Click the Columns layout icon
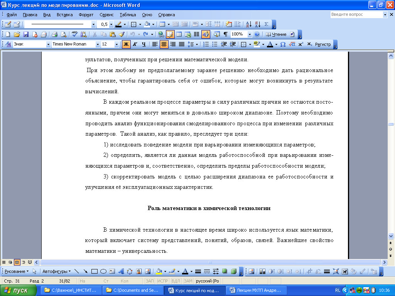Image resolution: width=395 pixels, height=296 pixels. pos(196,34)
